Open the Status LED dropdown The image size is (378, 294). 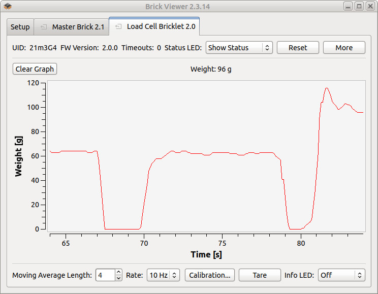(x=239, y=48)
